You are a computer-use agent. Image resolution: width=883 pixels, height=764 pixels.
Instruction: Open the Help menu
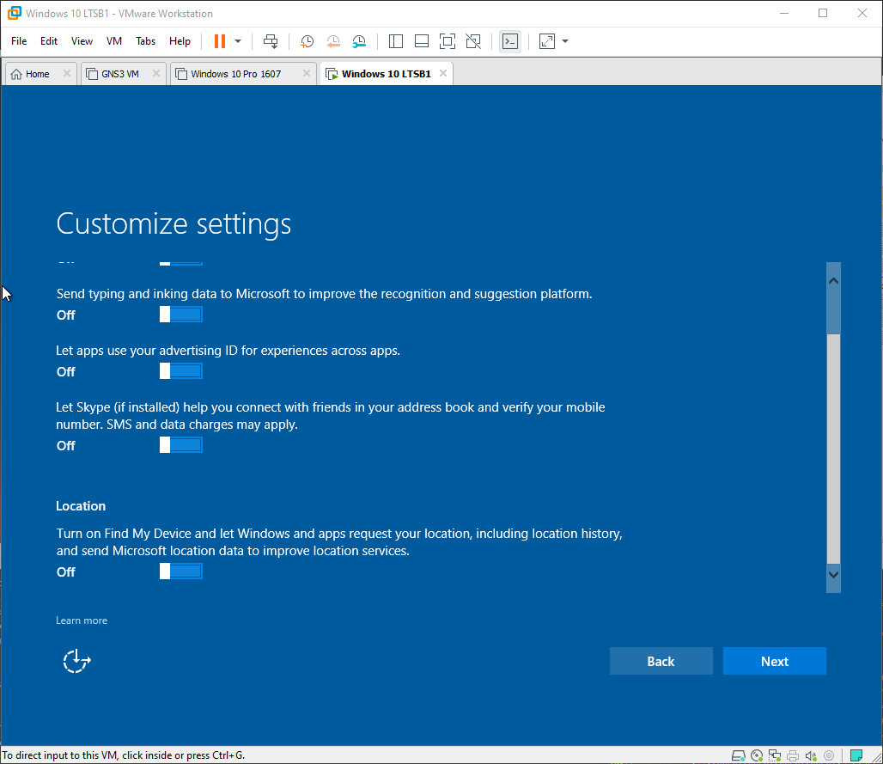coord(180,41)
